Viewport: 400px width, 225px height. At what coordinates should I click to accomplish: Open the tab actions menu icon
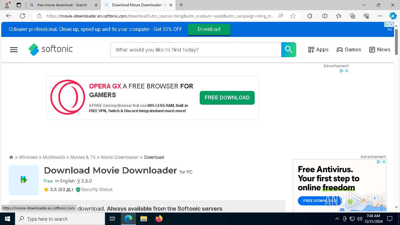pos(19,5)
